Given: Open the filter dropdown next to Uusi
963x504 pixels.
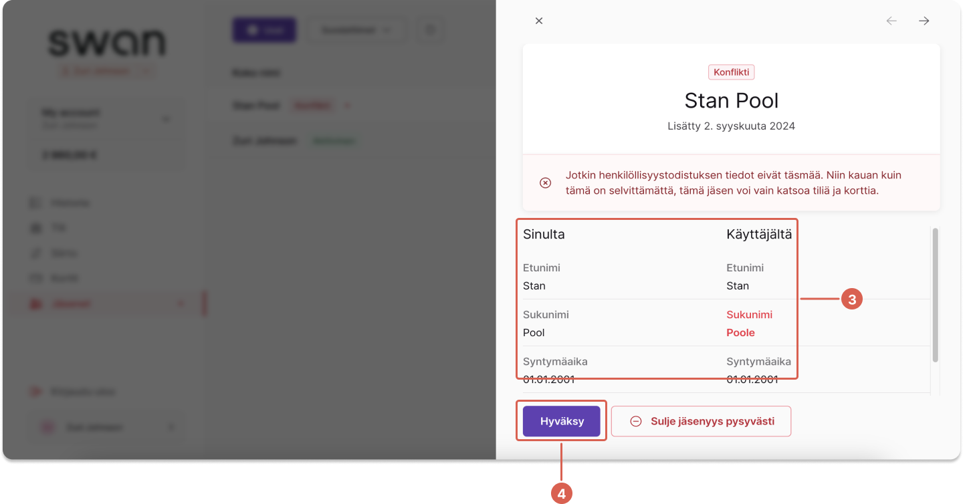Looking at the screenshot, I should click(356, 30).
